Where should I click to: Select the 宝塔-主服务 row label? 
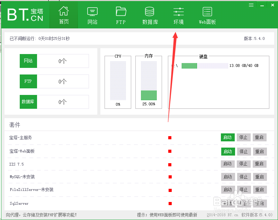coord(20,138)
